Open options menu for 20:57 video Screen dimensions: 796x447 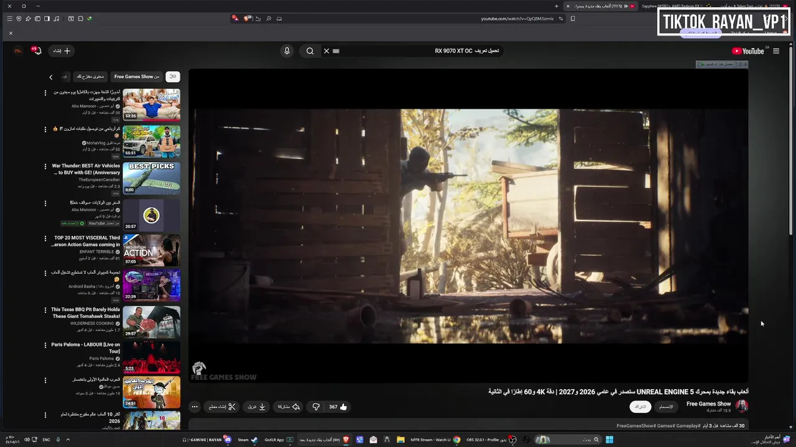coord(45,203)
